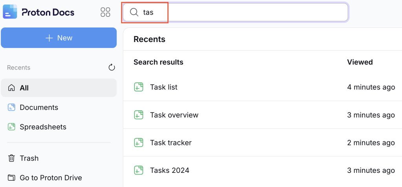Click '3 minutes ago' for Task overview
Viewport: 402px width, 187px height.
click(x=371, y=115)
